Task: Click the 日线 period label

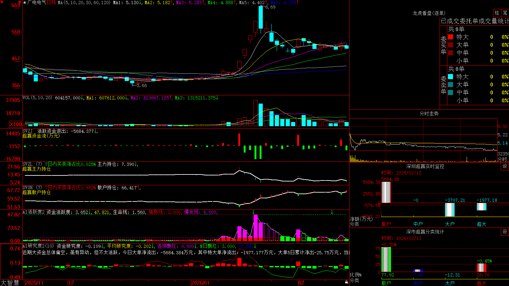Action: click(x=51, y=3)
